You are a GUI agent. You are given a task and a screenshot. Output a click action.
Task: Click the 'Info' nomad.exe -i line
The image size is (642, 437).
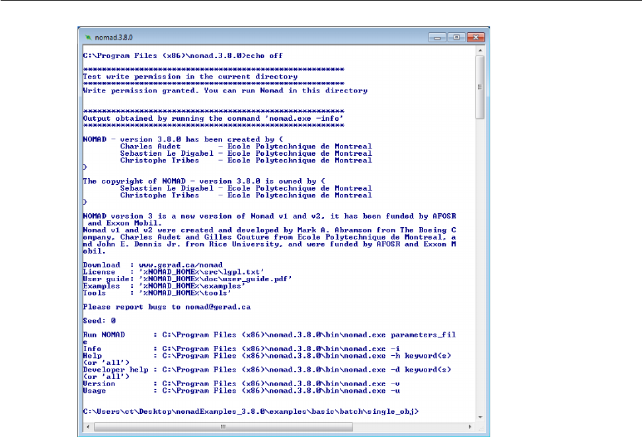tap(241, 349)
